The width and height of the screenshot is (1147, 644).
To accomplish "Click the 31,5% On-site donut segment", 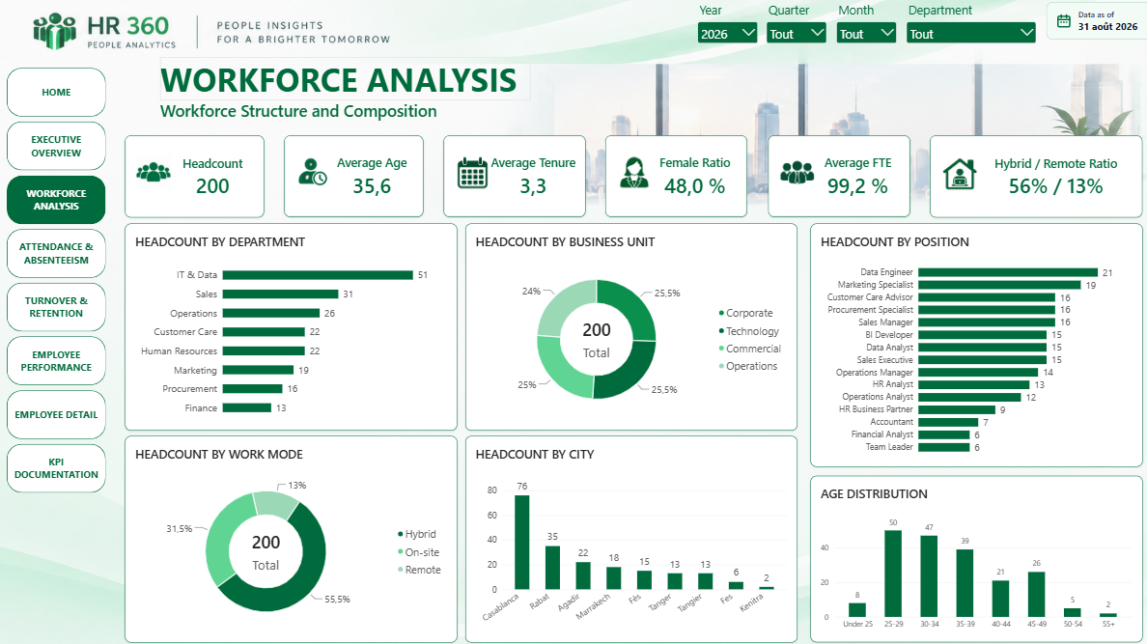I will click(x=219, y=538).
